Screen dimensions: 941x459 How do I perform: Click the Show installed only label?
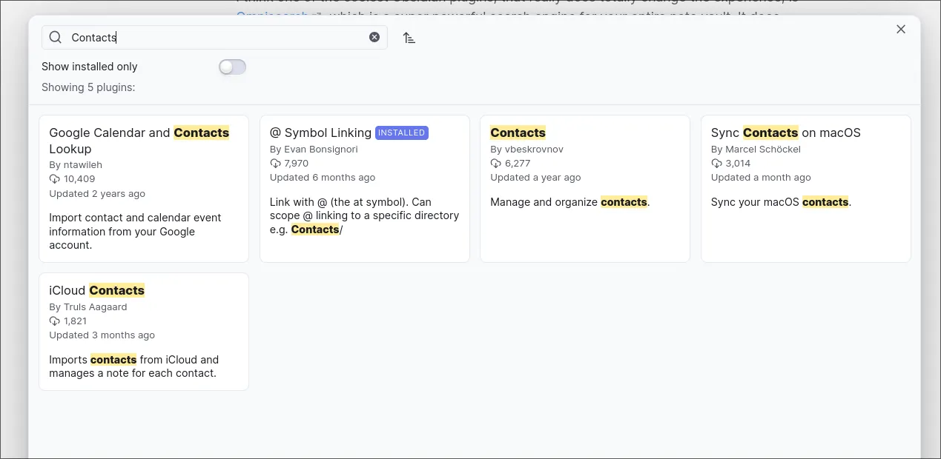point(90,67)
